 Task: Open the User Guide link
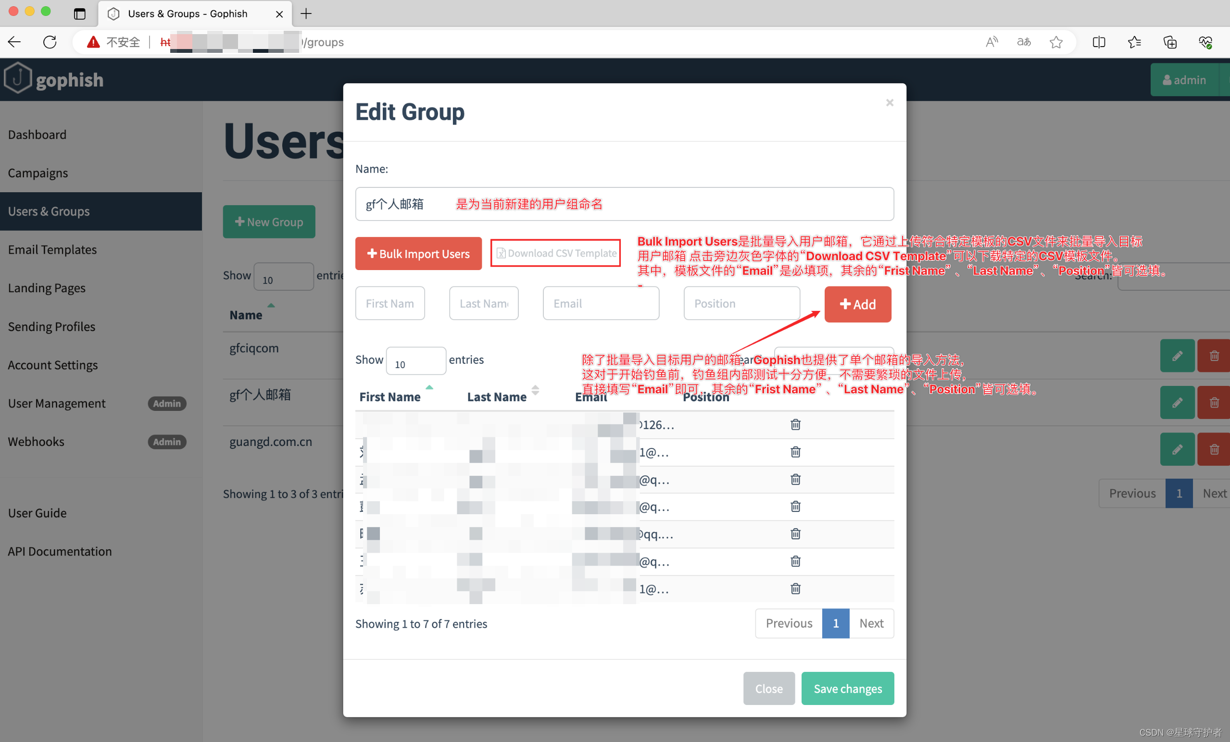click(x=37, y=513)
